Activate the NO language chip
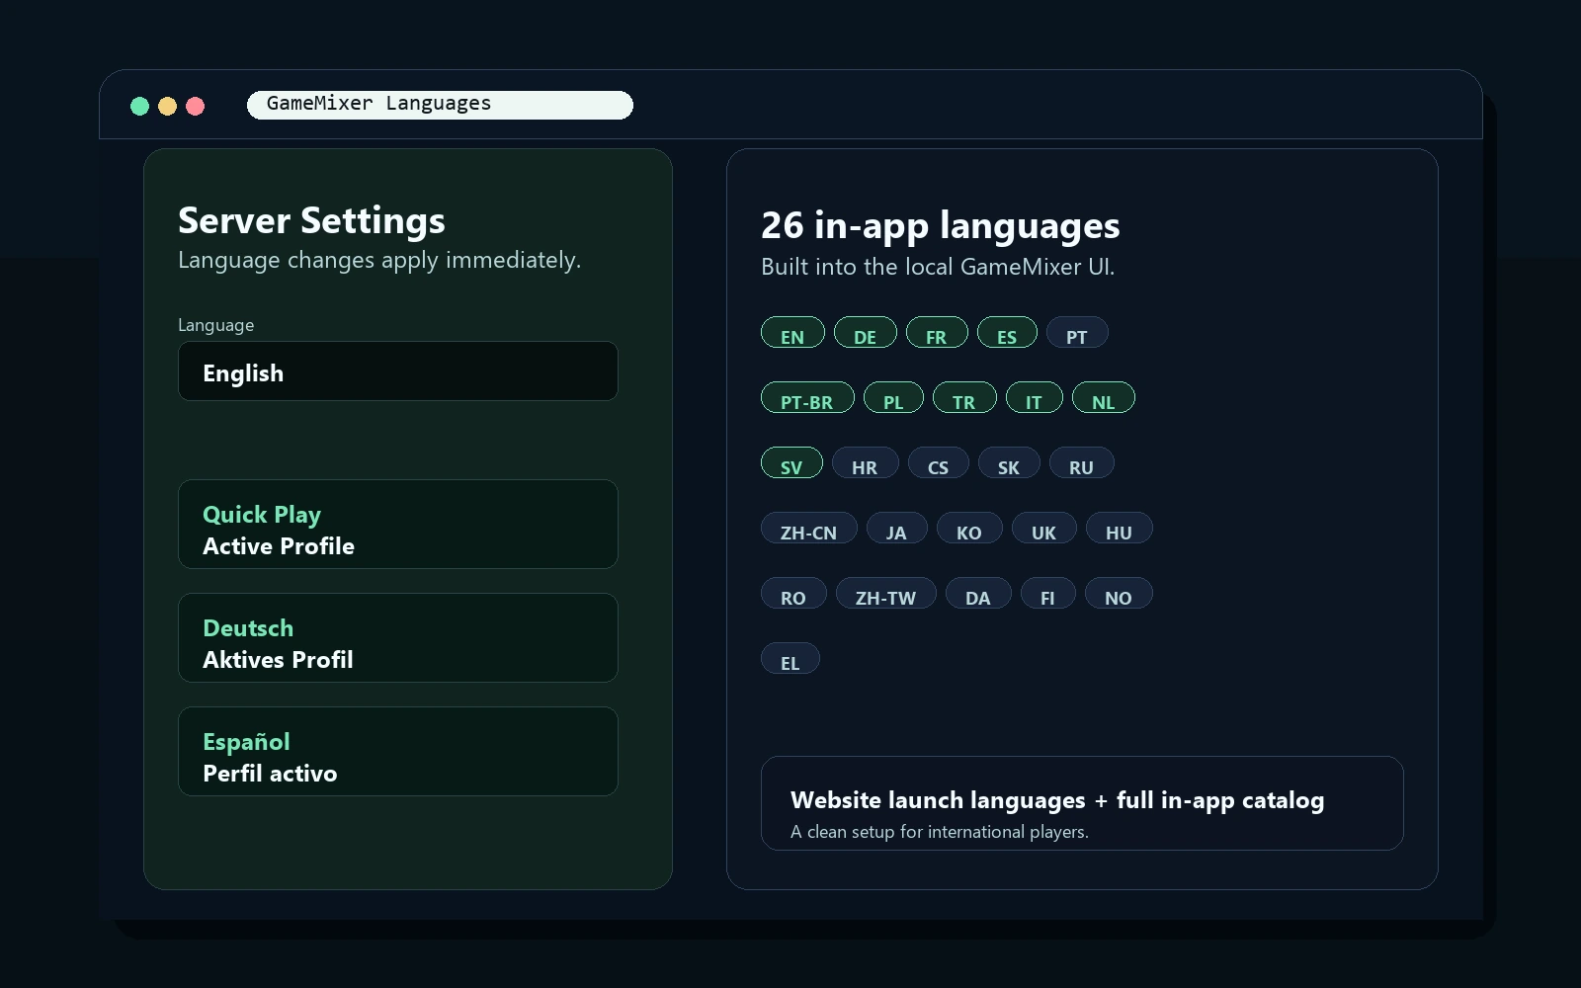 pyautogui.click(x=1119, y=594)
